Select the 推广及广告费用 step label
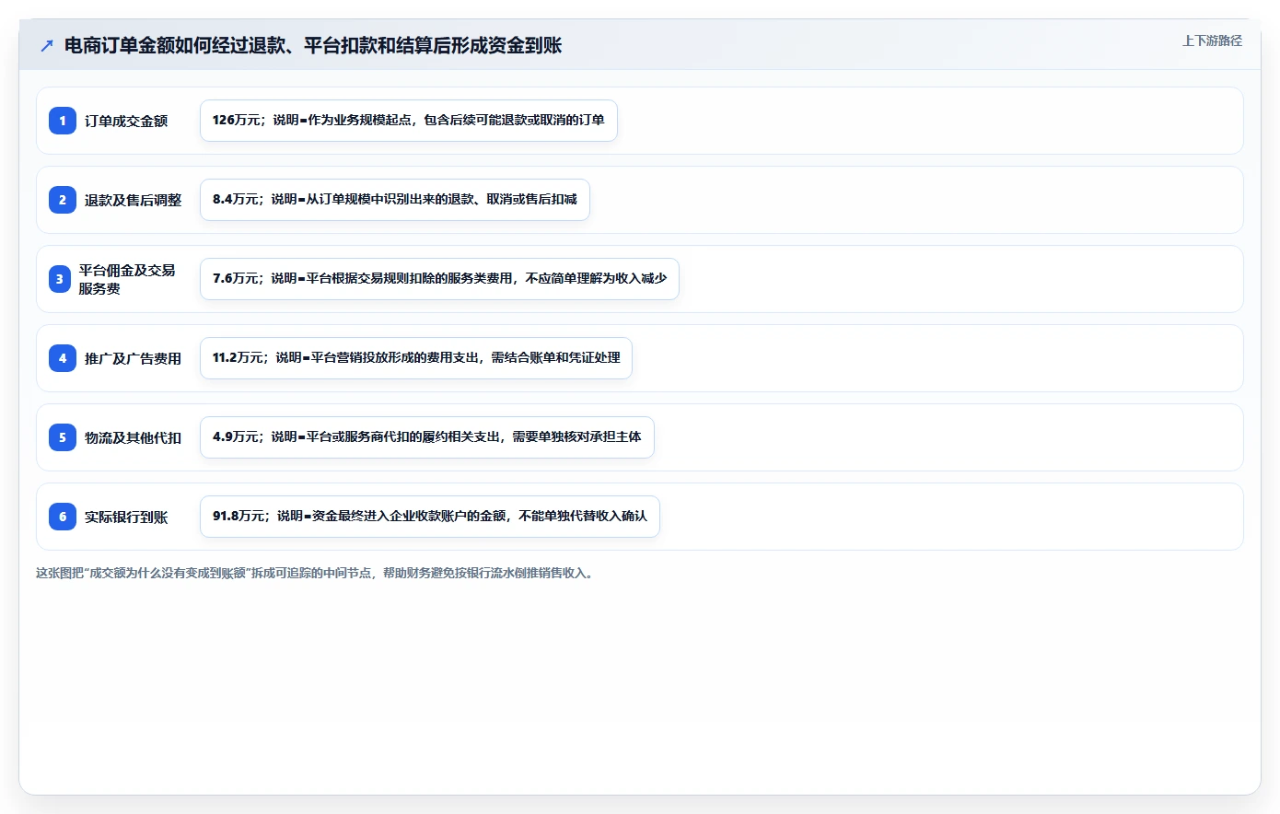 pos(133,358)
